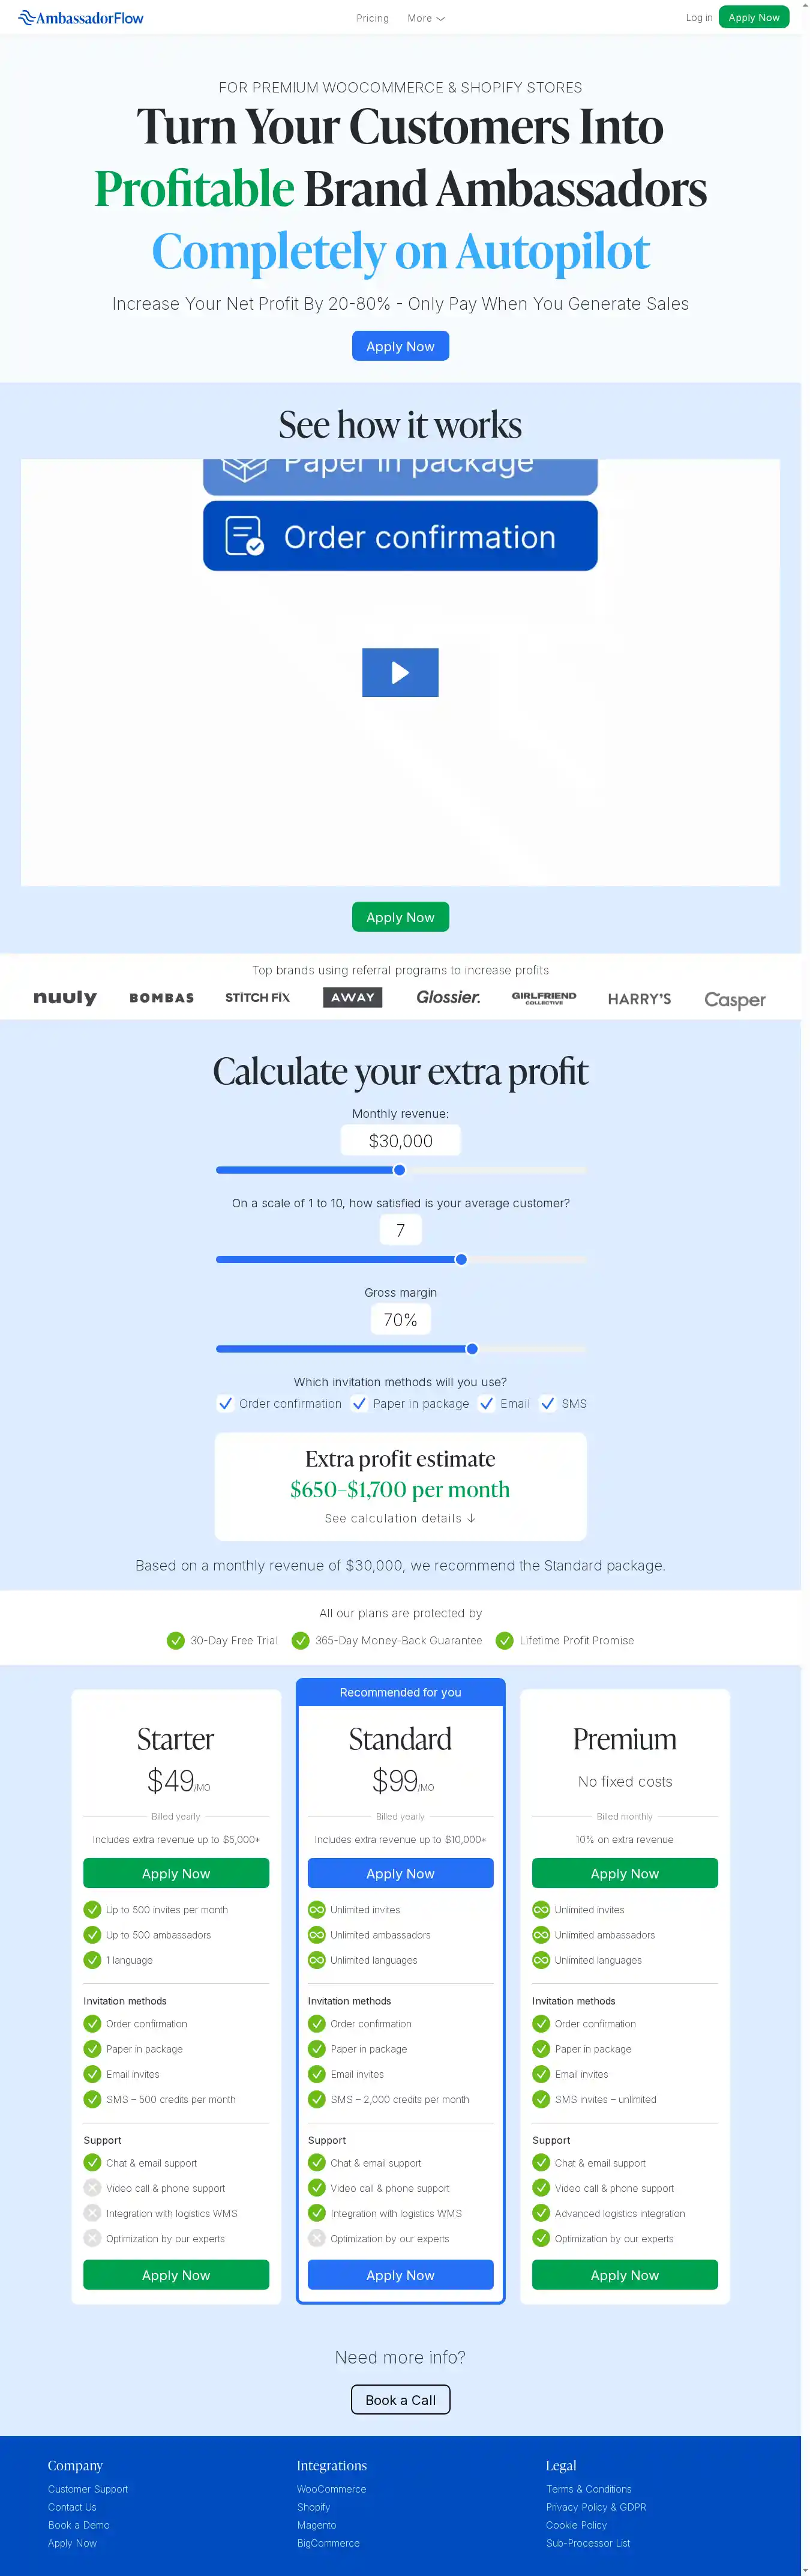Open the WooCommerce integration footer link

point(331,2489)
